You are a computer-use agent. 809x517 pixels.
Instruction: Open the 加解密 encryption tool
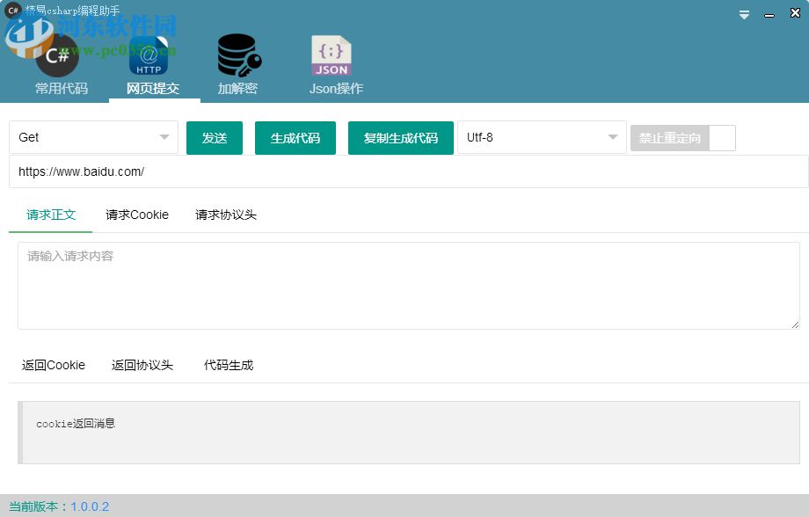237,62
